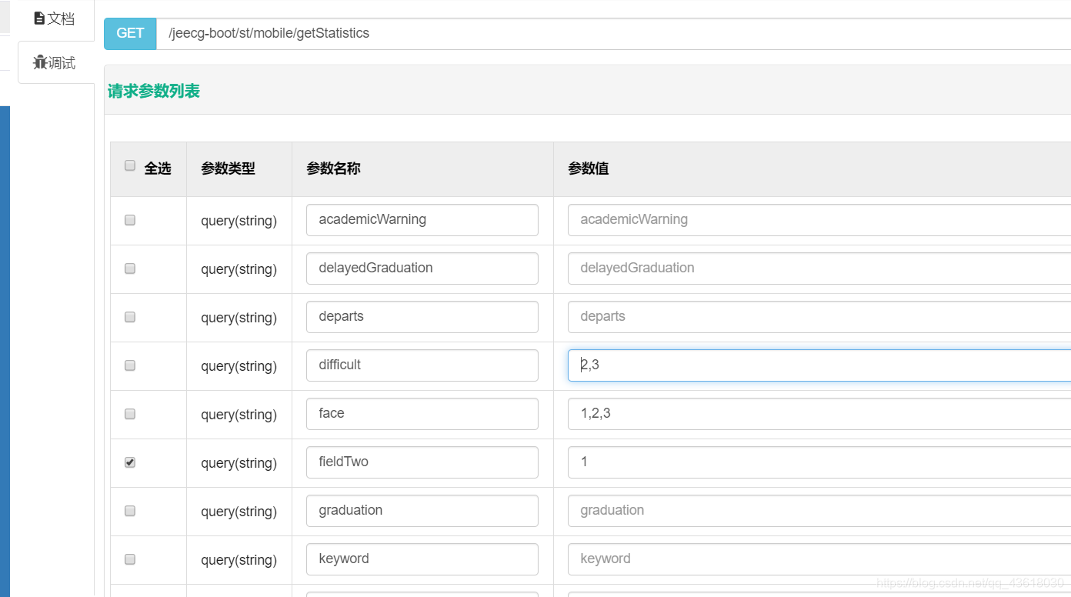Click the 请求参数列表 heading
This screenshot has height=597, width=1071.
154,91
